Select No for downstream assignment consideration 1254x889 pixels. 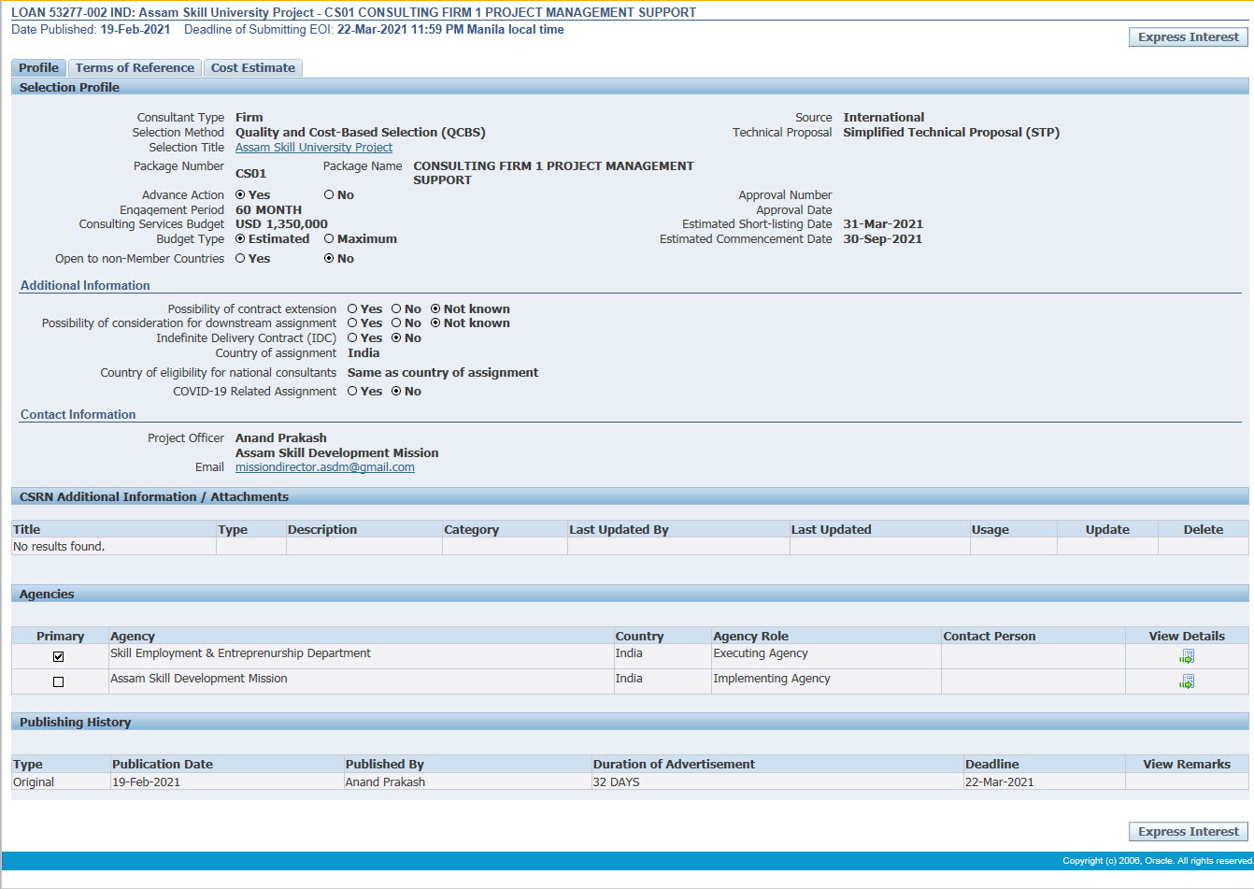click(x=396, y=323)
